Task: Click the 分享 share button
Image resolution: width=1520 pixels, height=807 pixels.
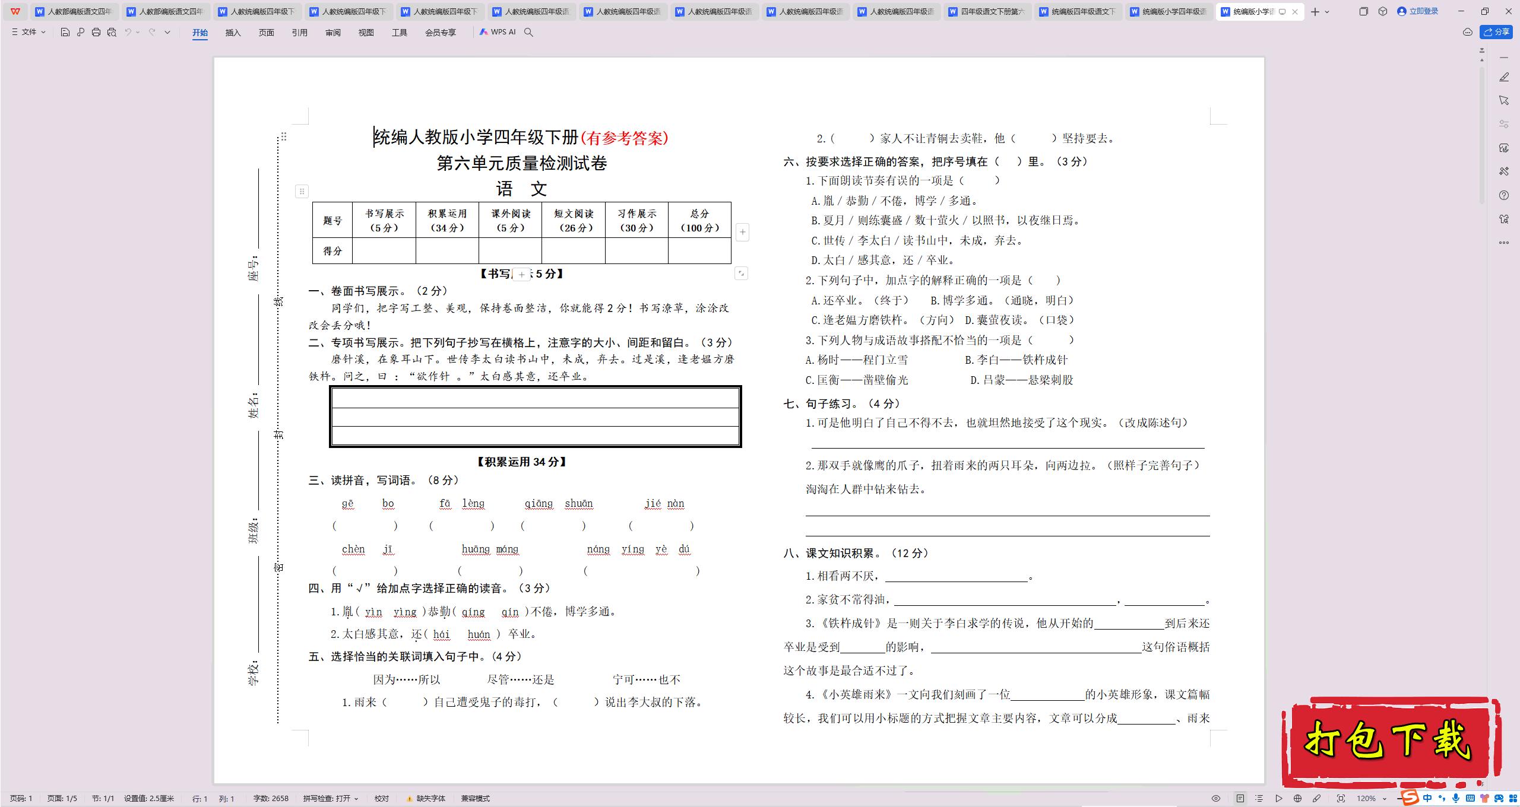Action: tap(1496, 32)
